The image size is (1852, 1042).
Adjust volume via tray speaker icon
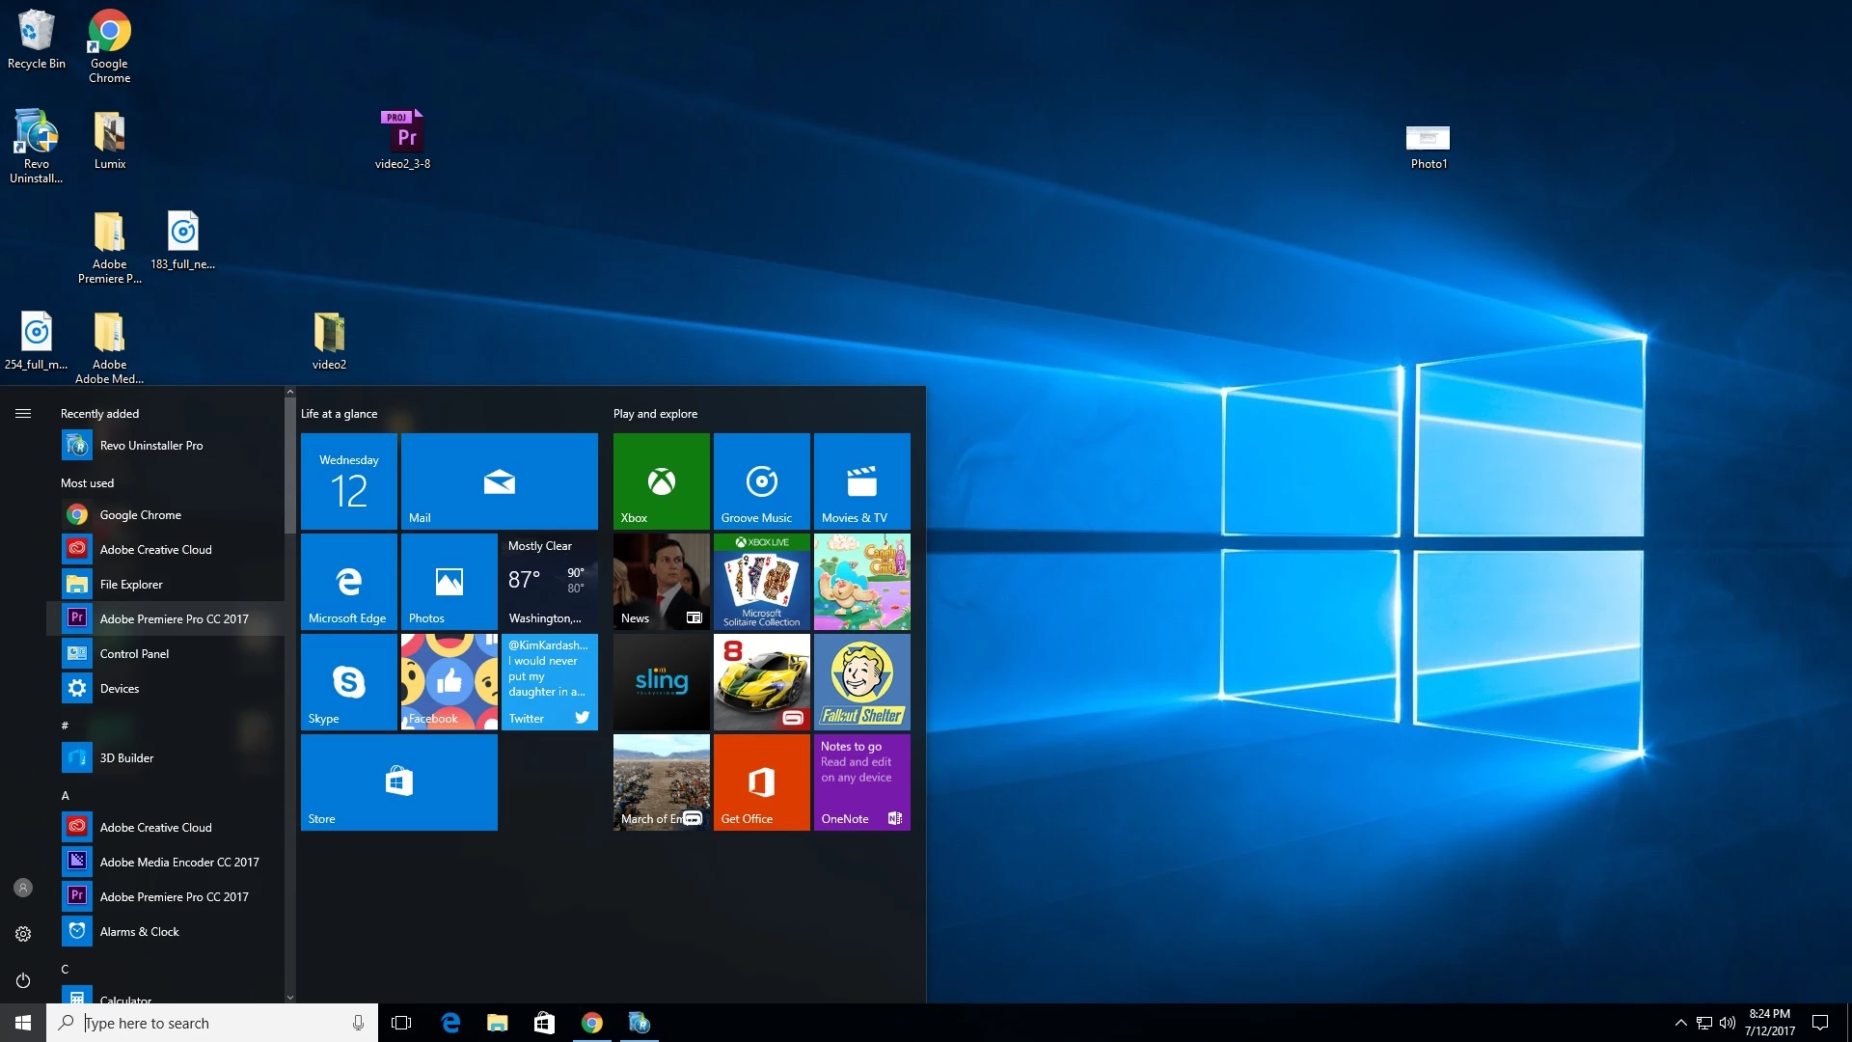tap(1728, 1023)
